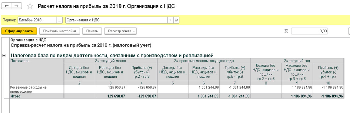Image resolution: width=350 pixels, height=113 pixels.
Task: Select cell 125 650,87 in Косвенные расходы row
Action: point(111,89)
